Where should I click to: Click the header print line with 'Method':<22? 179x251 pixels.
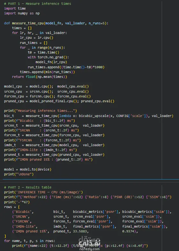point(88,197)
